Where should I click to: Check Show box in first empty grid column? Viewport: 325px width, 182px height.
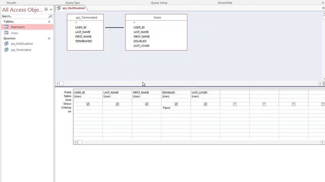[x=235, y=104]
